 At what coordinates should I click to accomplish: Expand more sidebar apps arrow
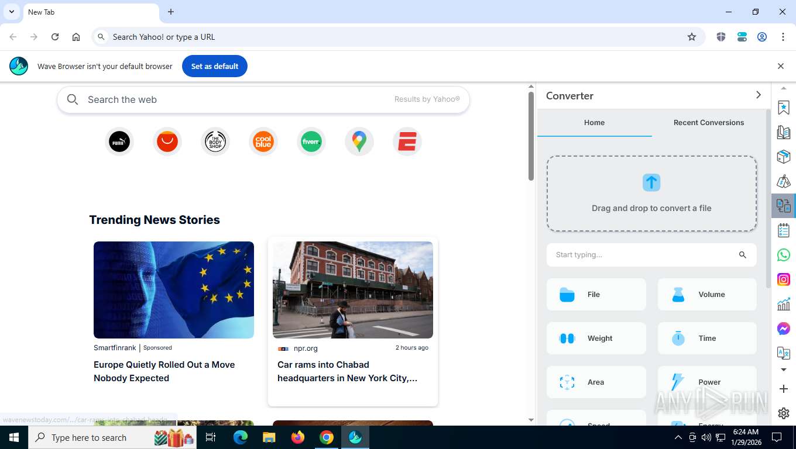point(784,369)
